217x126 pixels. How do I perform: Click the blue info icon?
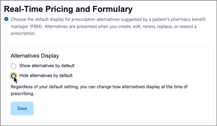6,19
